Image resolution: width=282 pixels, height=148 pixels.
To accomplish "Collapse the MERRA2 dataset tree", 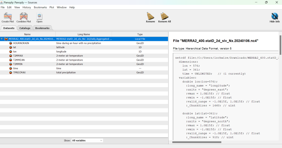I will [x=2, y=39].
